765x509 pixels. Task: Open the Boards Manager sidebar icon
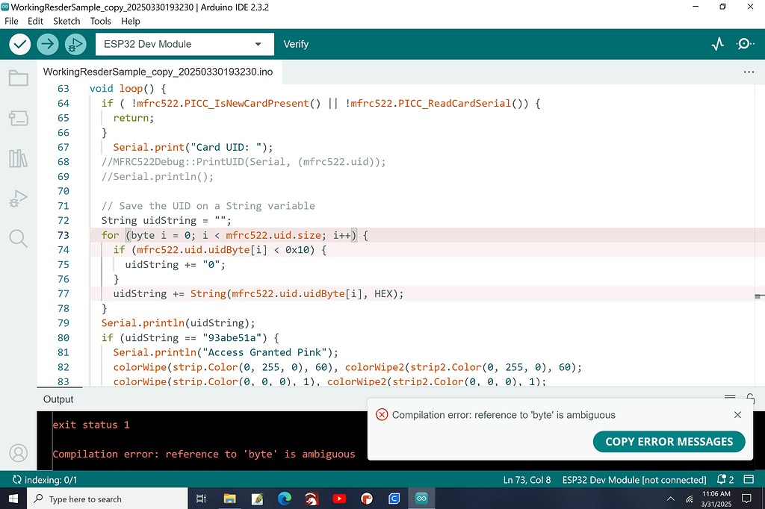pos(18,117)
